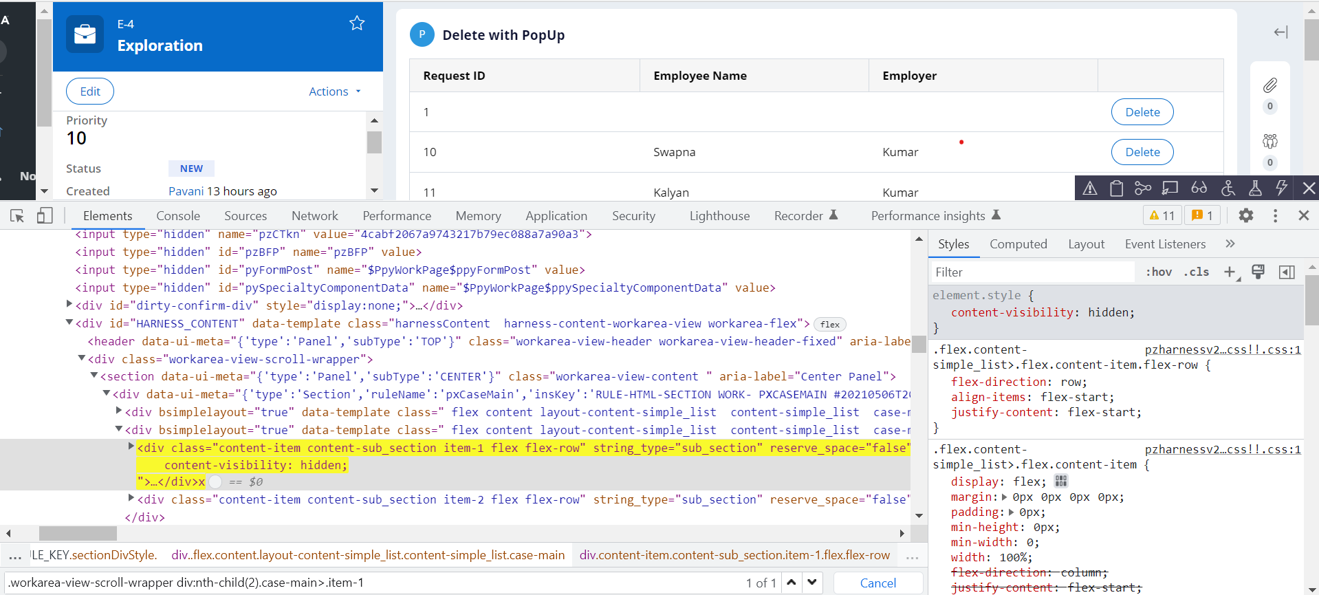Open the DevTools three-dot customize menu
The height and width of the screenshot is (595, 1319).
pos(1275,215)
